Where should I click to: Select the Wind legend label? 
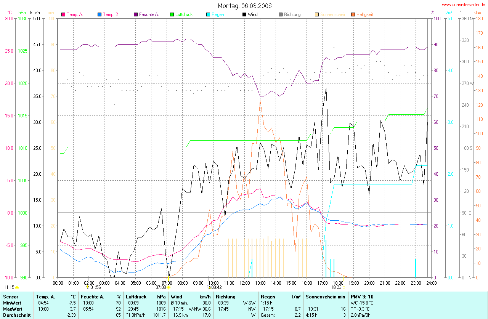pyautogui.click(x=252, y=14)
